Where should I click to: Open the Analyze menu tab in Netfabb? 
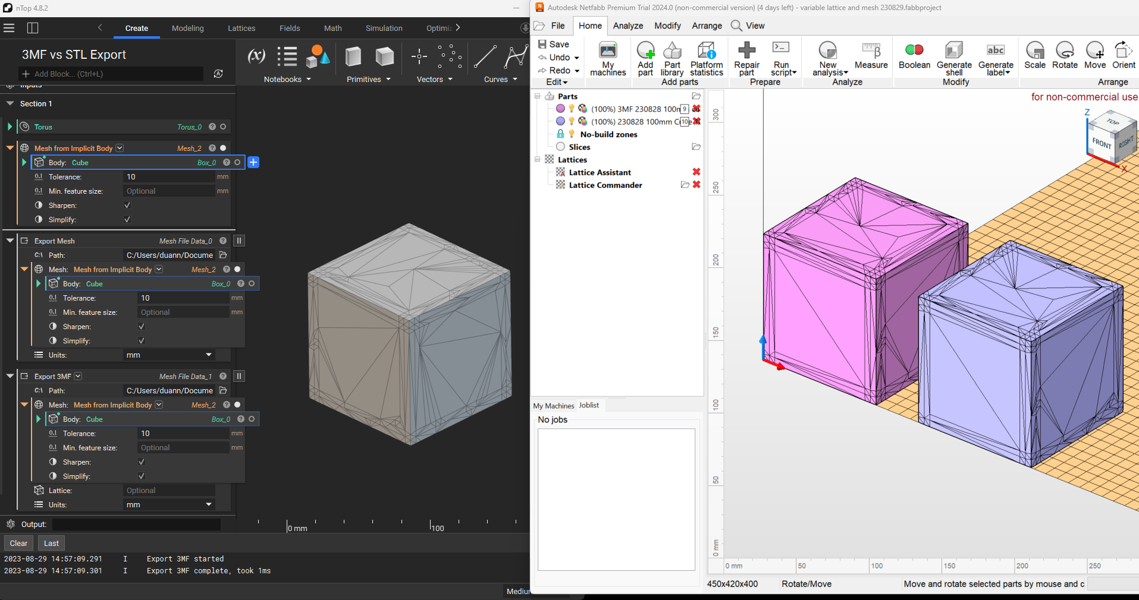coord(628,26)
